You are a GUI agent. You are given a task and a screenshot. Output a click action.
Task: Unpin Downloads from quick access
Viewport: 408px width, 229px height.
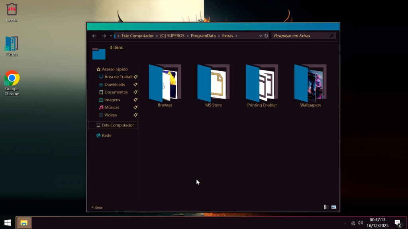(x=135, y=85)
